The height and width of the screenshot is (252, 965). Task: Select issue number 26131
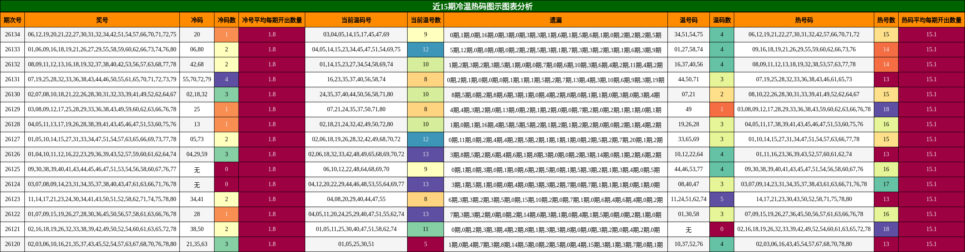click(x=12, y=80)
